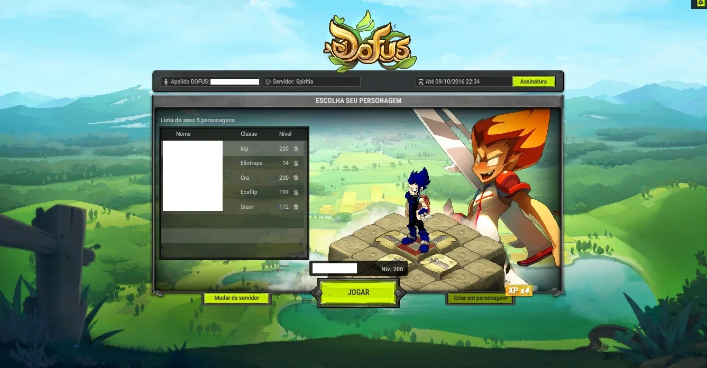Choose the Sram level 172 character
This screenshot has height=368, width=707.
(233, 207)
